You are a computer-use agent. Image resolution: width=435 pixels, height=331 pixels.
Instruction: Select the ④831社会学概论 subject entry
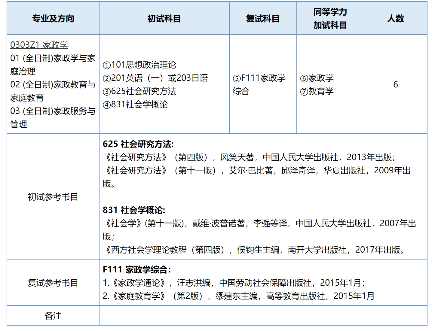tap(135, 104)
